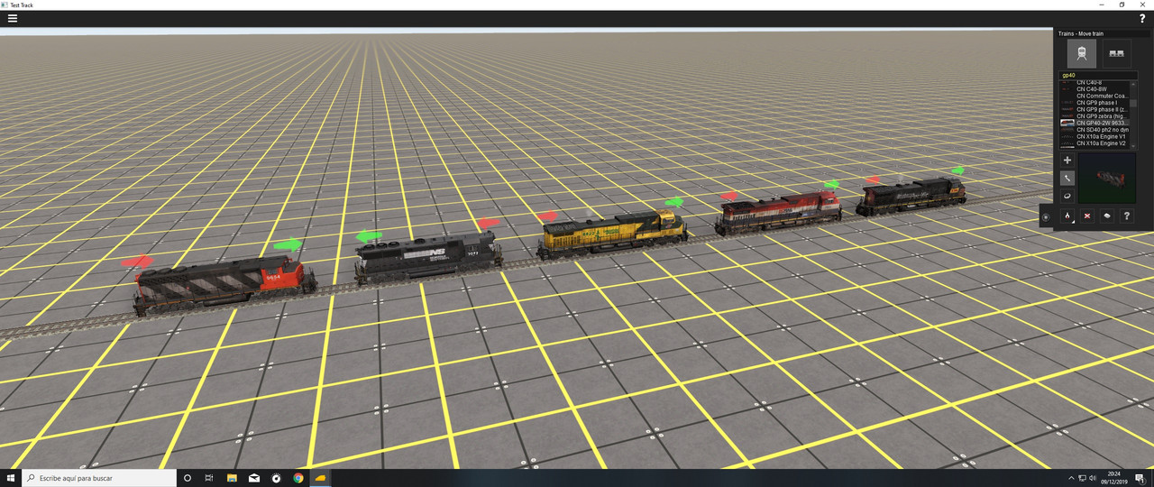Viewport: 1154px width, 487px height.
Task: Click the Windows search box
Action: click(98, 478)
